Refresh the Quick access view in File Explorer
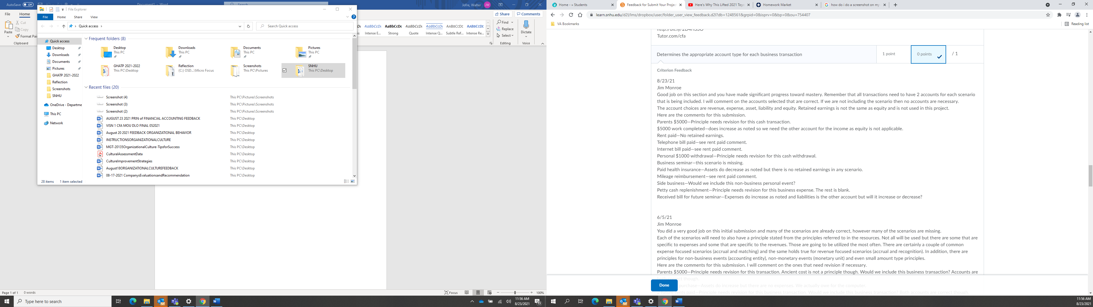 pyautogui.click(x=248, y=26)
